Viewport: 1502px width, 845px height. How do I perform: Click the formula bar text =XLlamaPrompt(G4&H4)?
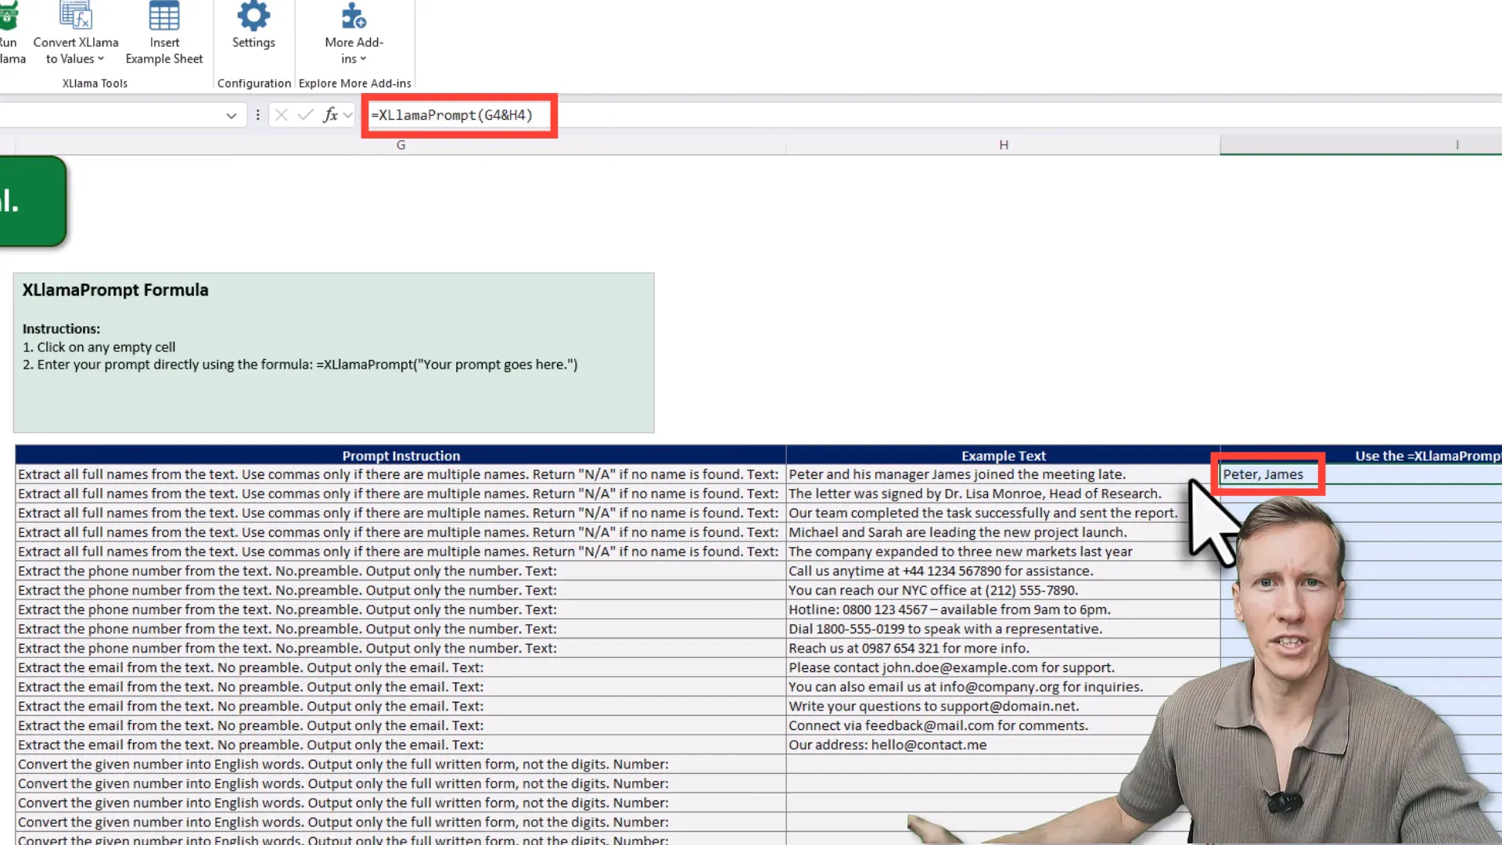452,115
